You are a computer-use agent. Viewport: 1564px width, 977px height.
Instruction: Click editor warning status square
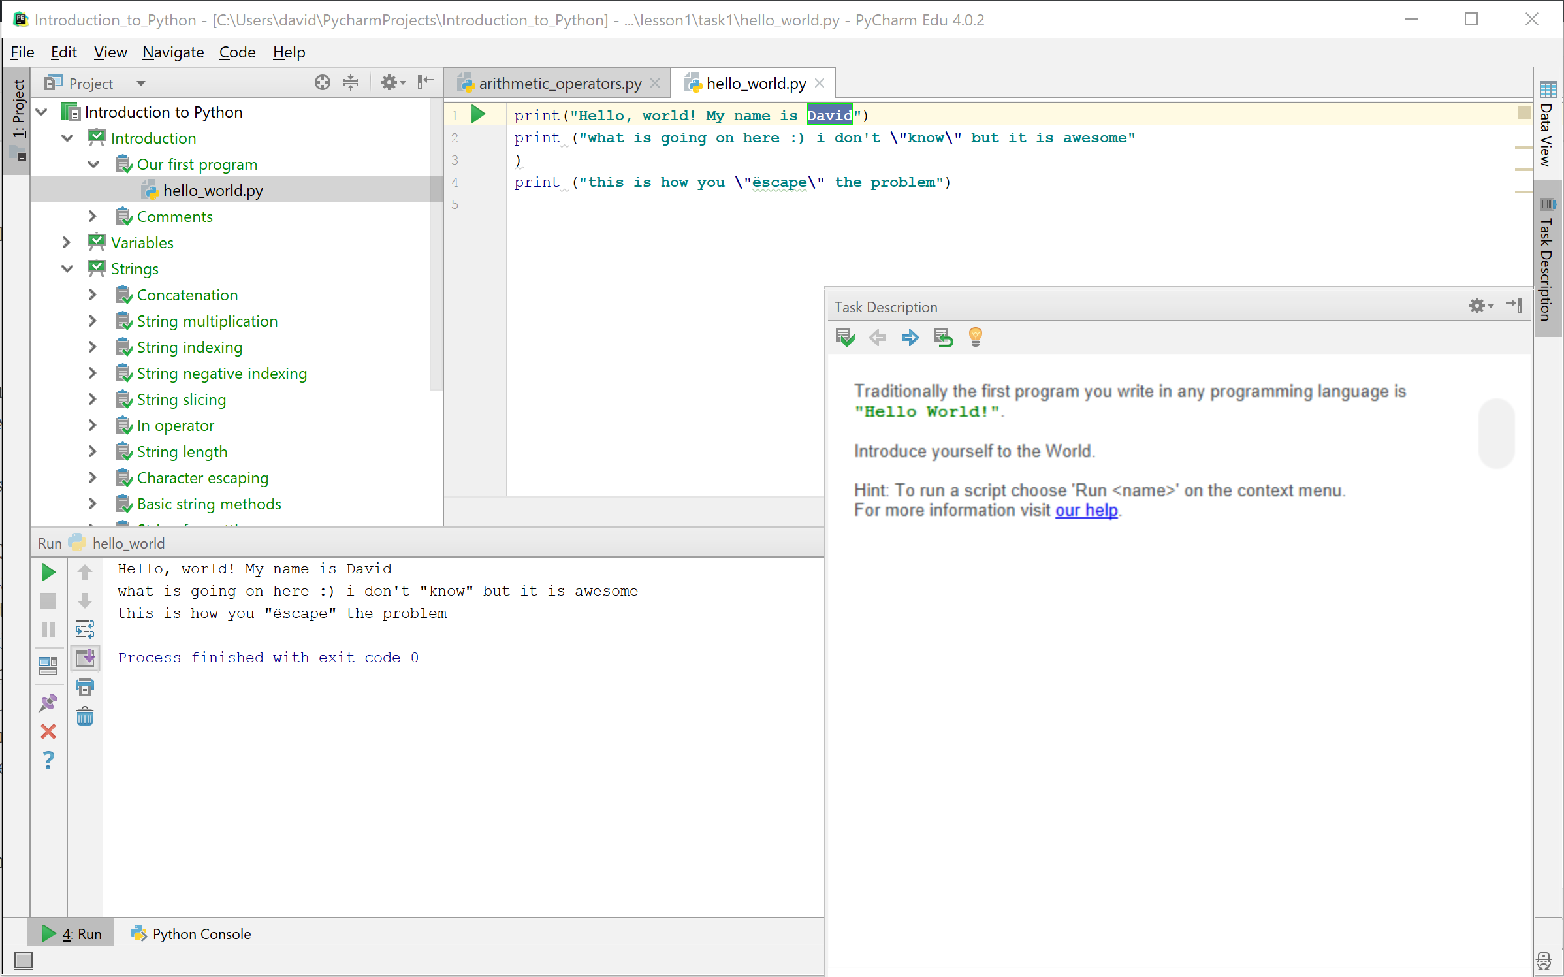(x=1524, y=112)
